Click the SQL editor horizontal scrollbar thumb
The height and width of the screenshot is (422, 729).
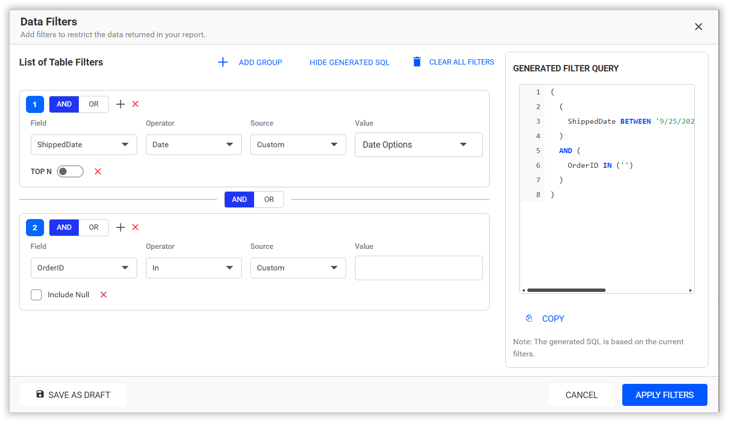pos(566,290)
